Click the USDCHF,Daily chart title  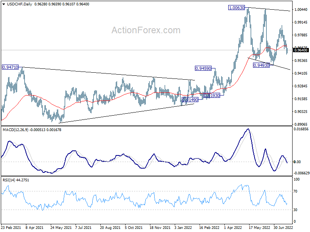(x=20, y=4)
